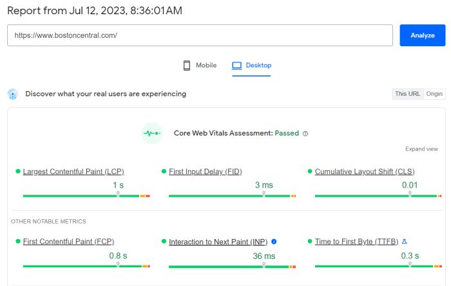This screenshot has height=286, width=451.
Task: Select the This URL toggle option
Action: tap(408, 94)
